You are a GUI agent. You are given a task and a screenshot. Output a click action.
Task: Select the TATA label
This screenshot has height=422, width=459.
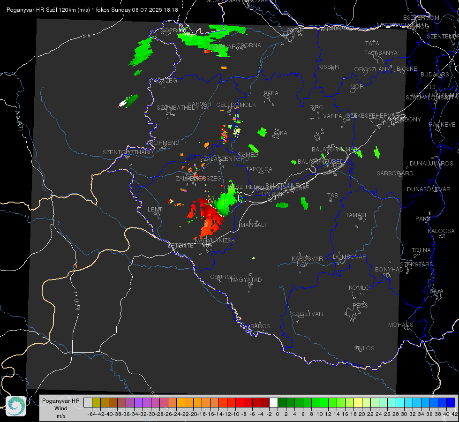tap(372, 43)
